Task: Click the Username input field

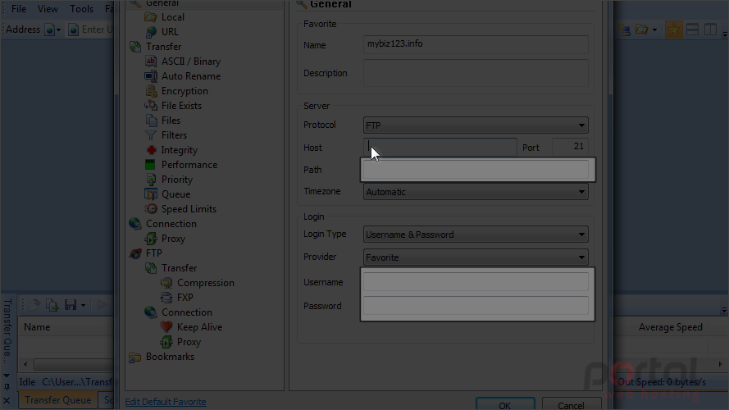Action: 476,282
